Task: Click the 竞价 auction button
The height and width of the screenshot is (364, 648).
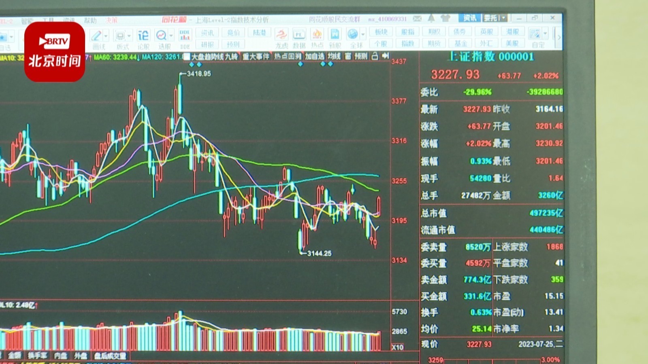Action: 233,32
